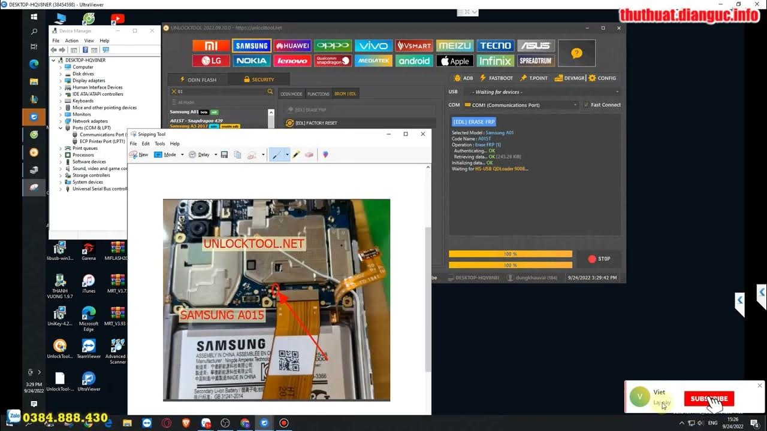Save snip with the floppy disk icon
Image resolution: width=767 pixels, height=431 pixels.
(x=224, y=154)
